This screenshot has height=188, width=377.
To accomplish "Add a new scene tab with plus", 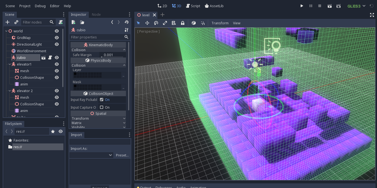I will click(162, 15).
